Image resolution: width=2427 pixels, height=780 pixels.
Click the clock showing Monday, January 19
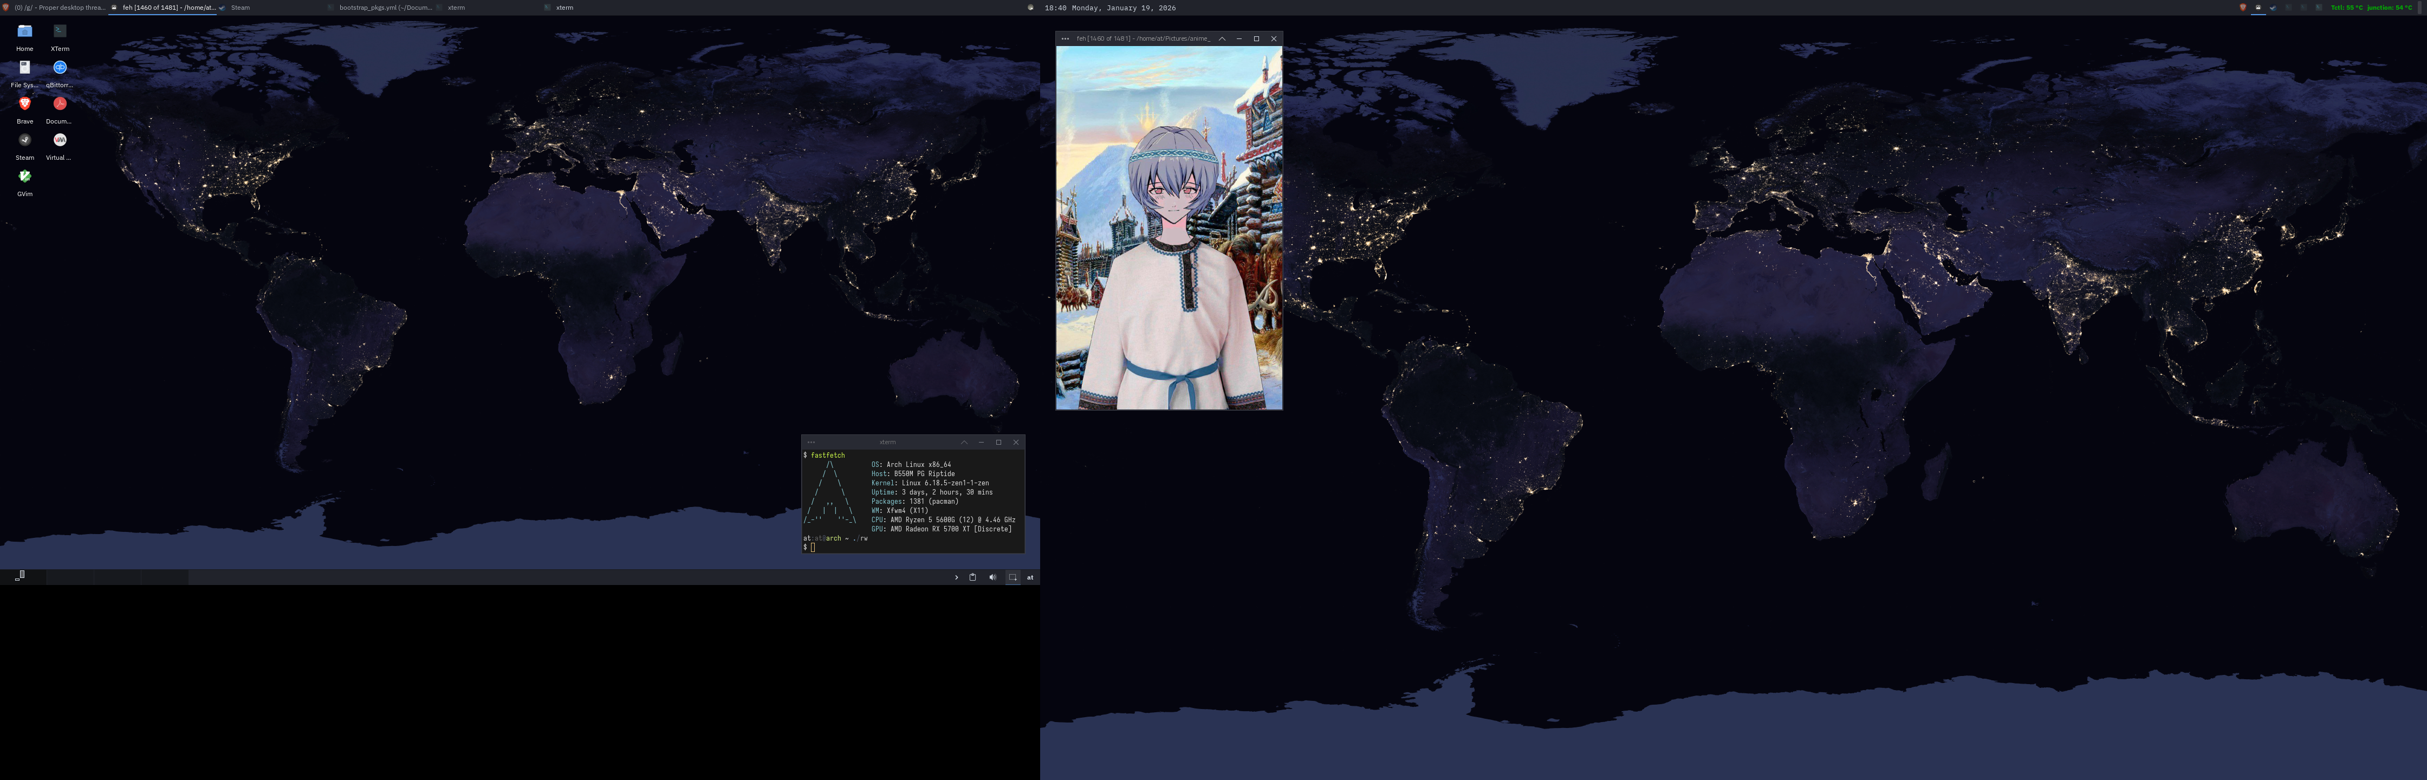click(1110, 8)
